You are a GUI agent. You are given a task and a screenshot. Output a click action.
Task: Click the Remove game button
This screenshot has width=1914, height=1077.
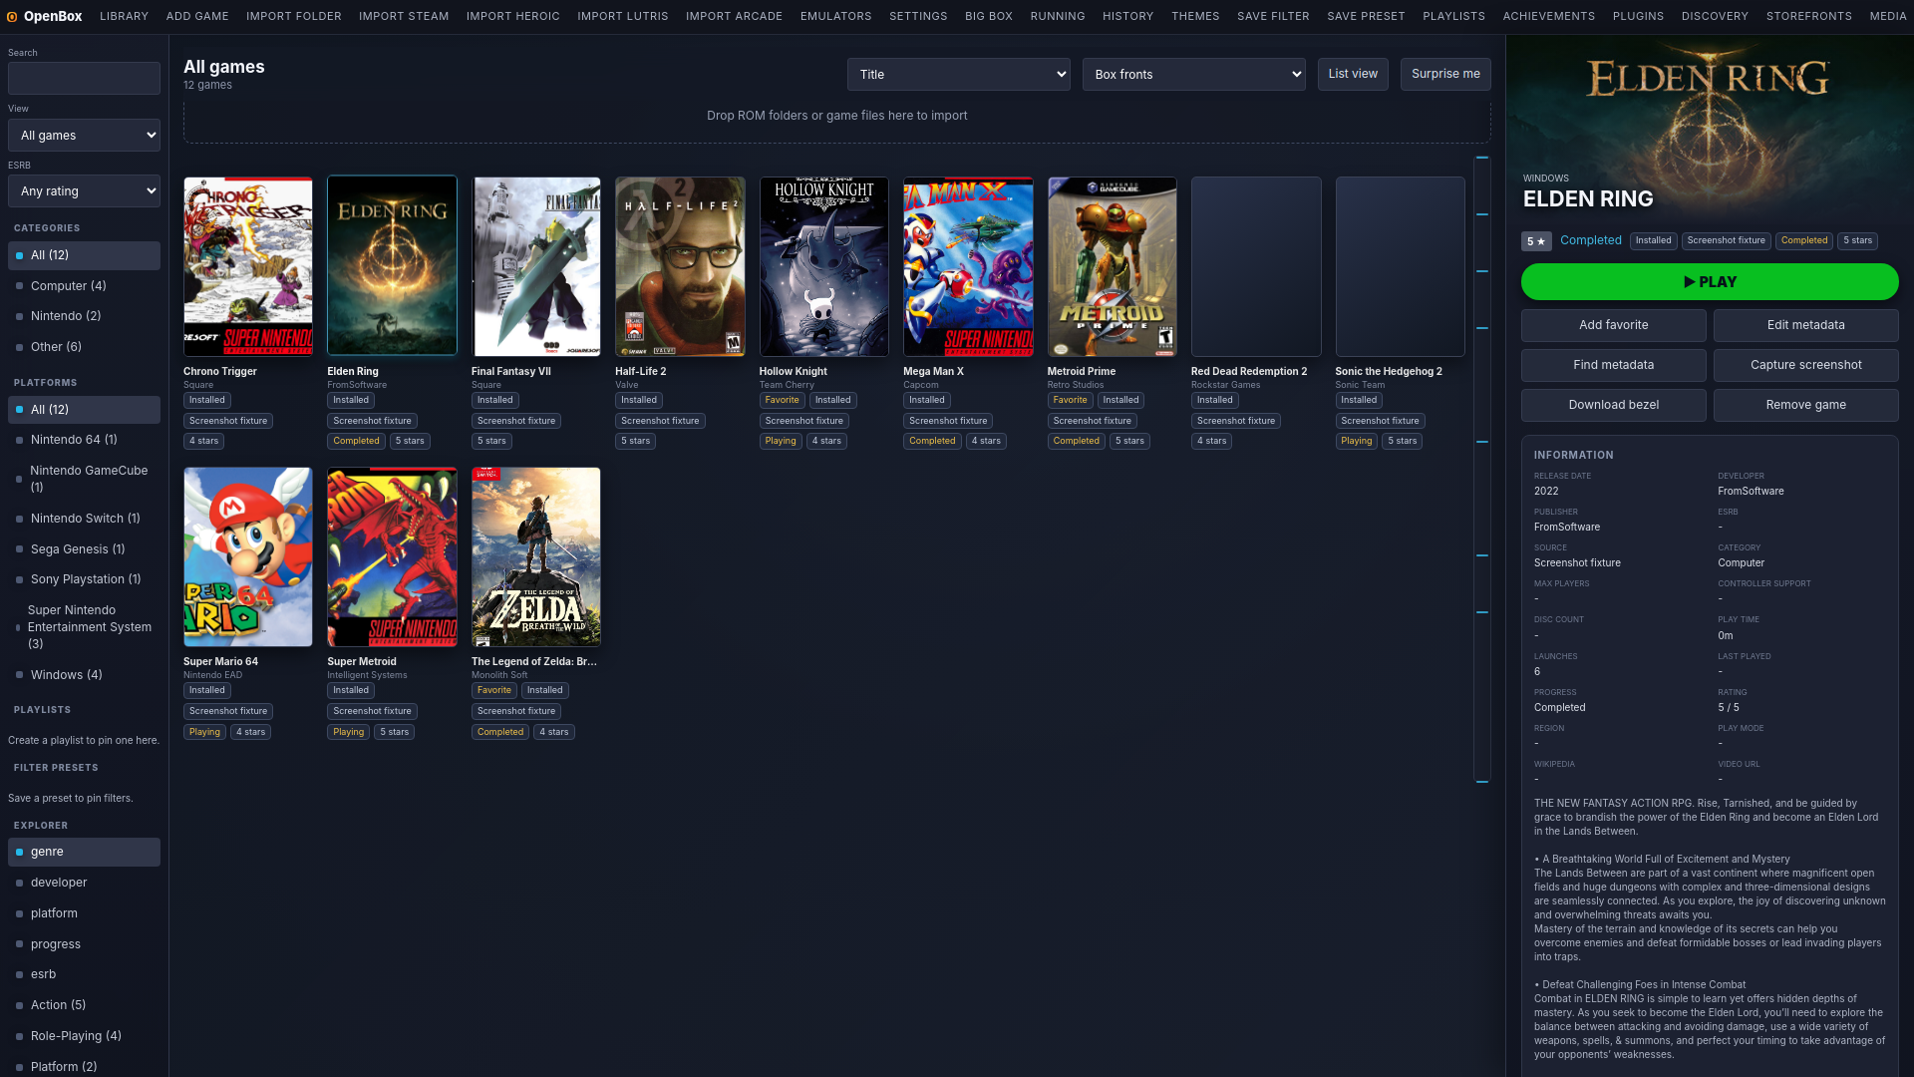pos(1806,405)
